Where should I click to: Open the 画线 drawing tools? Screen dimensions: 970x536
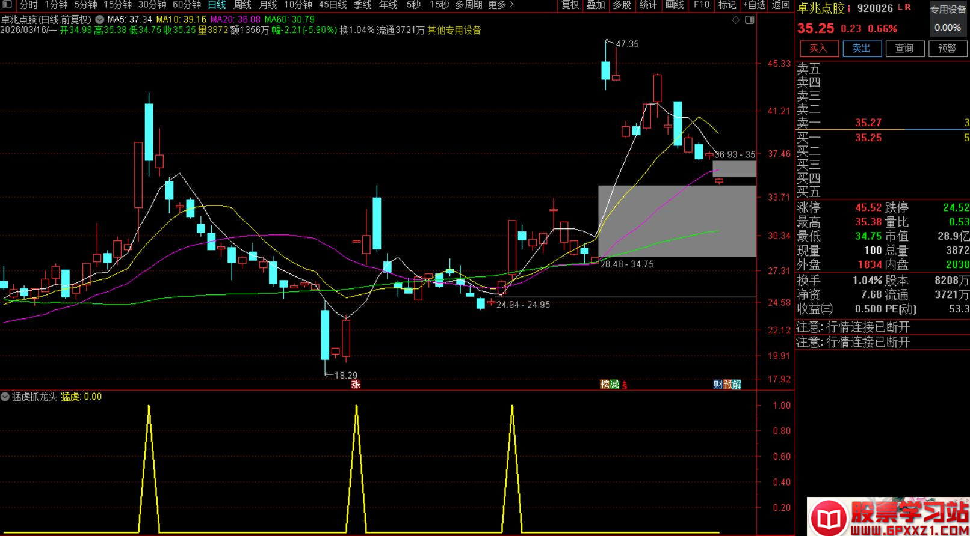point(675,5)
